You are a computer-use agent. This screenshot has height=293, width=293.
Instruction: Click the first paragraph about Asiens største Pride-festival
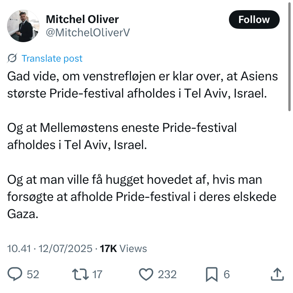143,85
